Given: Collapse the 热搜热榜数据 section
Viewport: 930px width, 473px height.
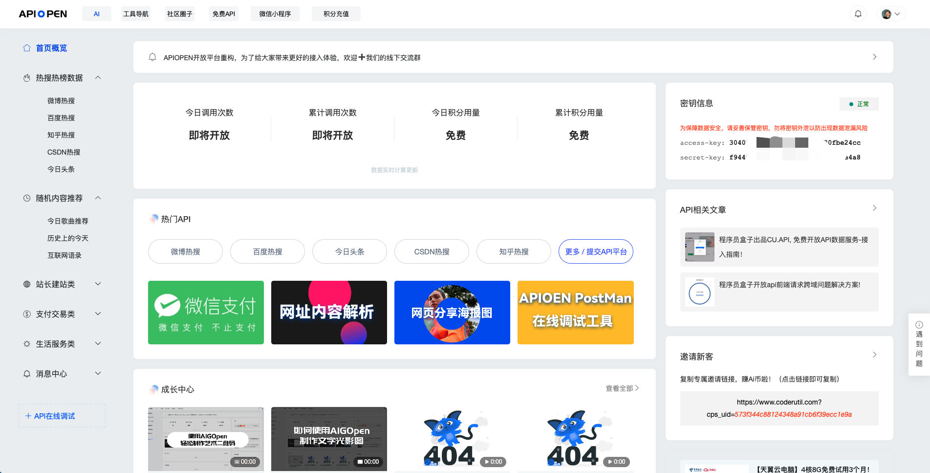Looking at the screenshot, I should [98, 78].
